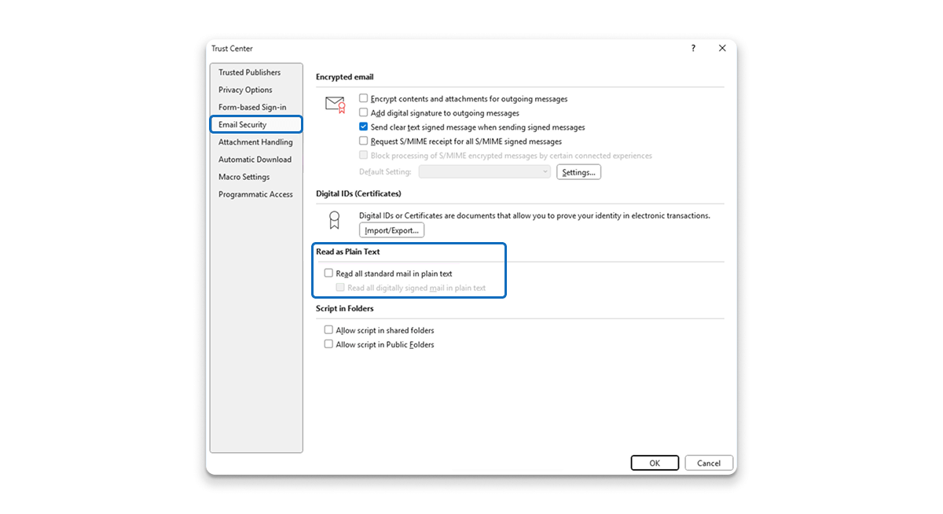
Task: Confirm changes with the OK button
Action: click(655, 462)
